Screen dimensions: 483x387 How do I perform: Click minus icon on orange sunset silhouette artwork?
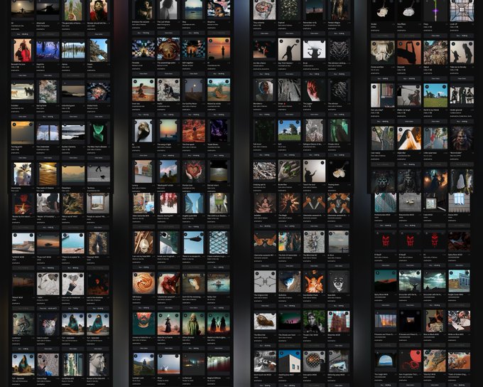(x=227, y=41)
